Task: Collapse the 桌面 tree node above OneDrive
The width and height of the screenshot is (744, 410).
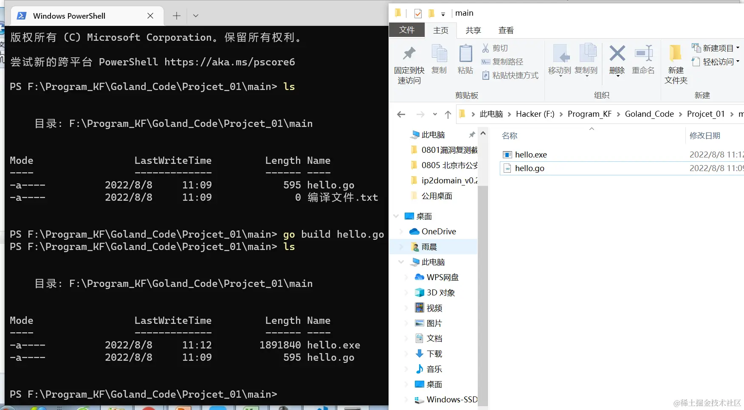Action: pos(396,216)
